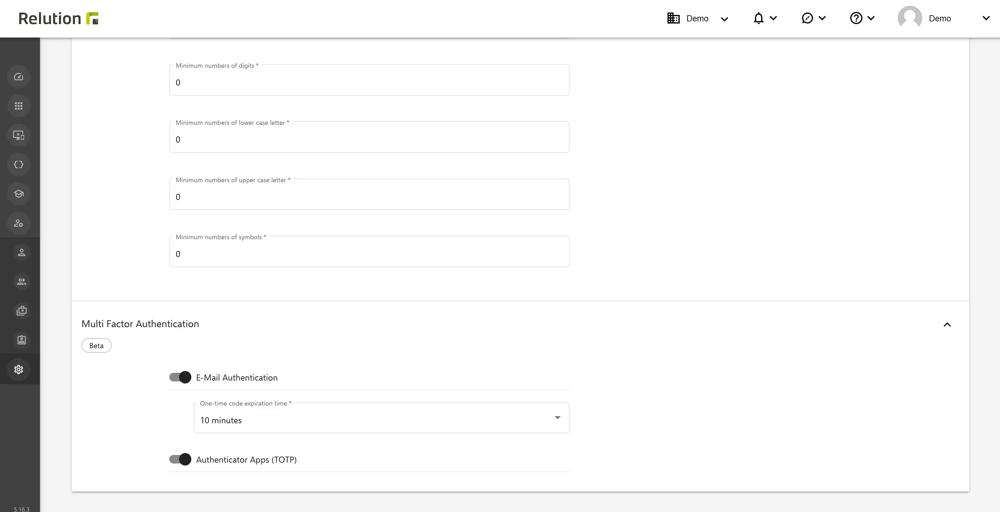Open the media library sidebar icon
Viewport: 1000px width, 512px height.
click(22, 311)
